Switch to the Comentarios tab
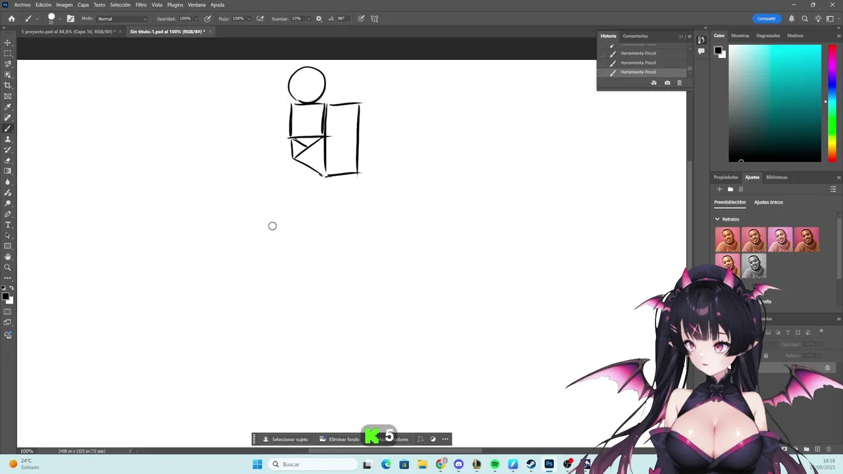Screen dimensions: 843x474 tap(635, 36)
